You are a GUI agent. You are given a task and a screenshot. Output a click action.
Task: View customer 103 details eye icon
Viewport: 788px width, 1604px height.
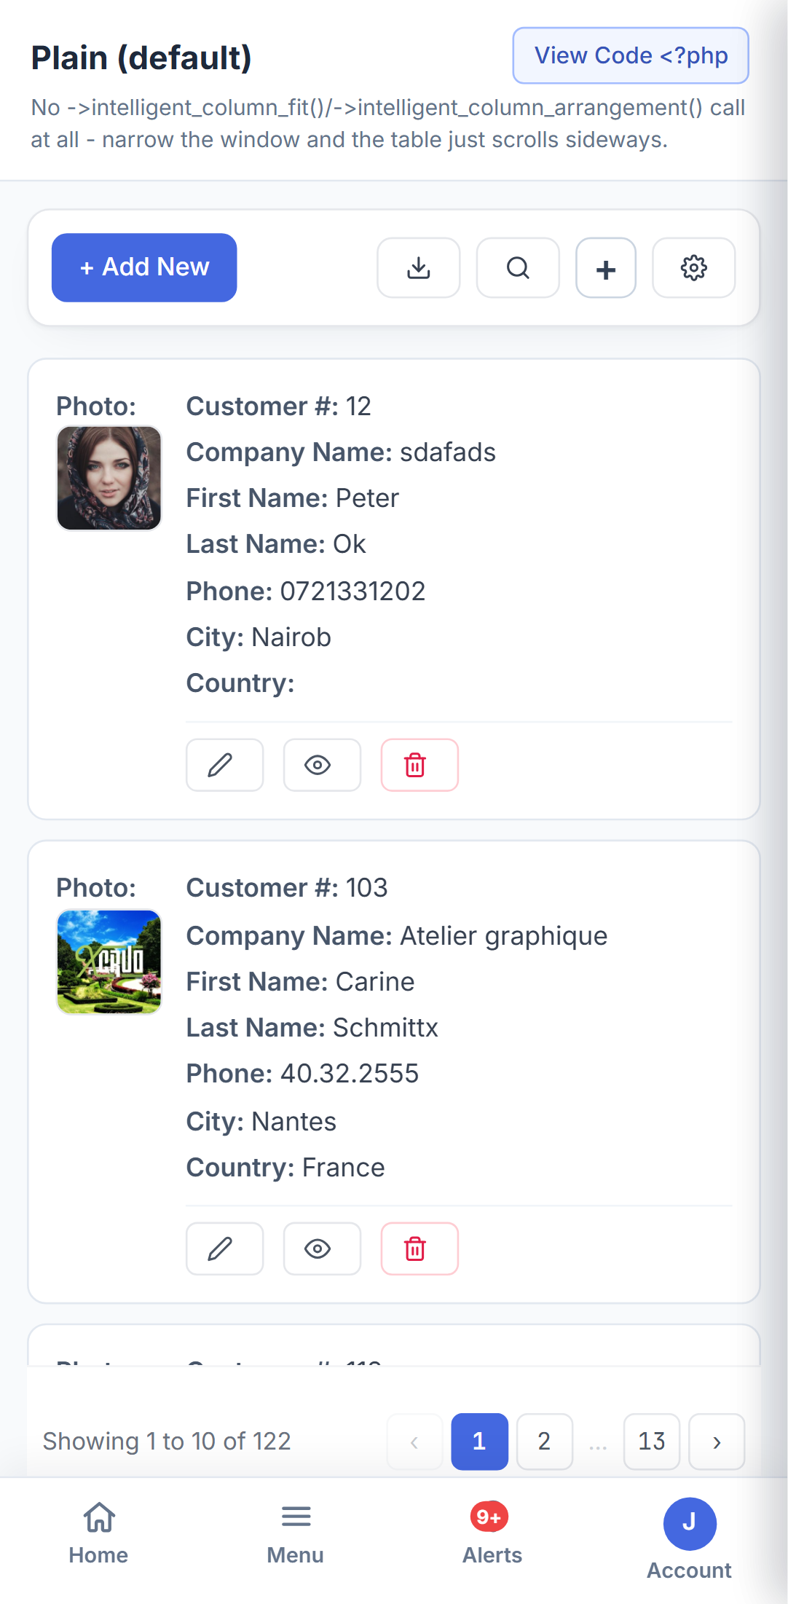[x=322, y=1249]
